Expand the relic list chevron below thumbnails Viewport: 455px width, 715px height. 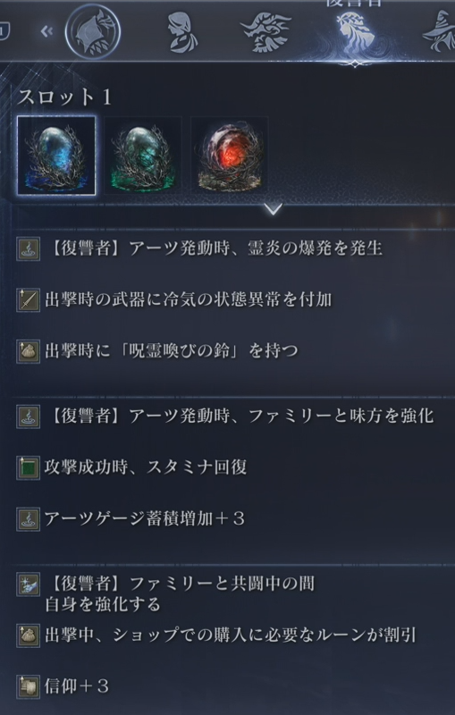tap(274, 209)
